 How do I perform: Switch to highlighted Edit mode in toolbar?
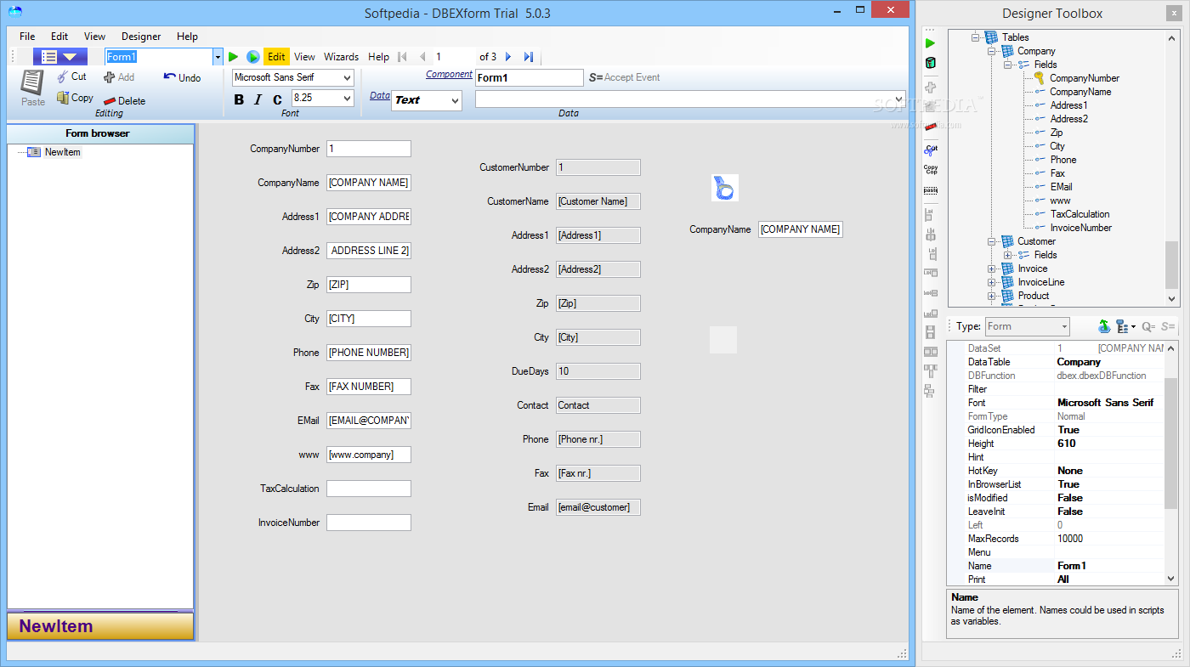coord(276,57)
